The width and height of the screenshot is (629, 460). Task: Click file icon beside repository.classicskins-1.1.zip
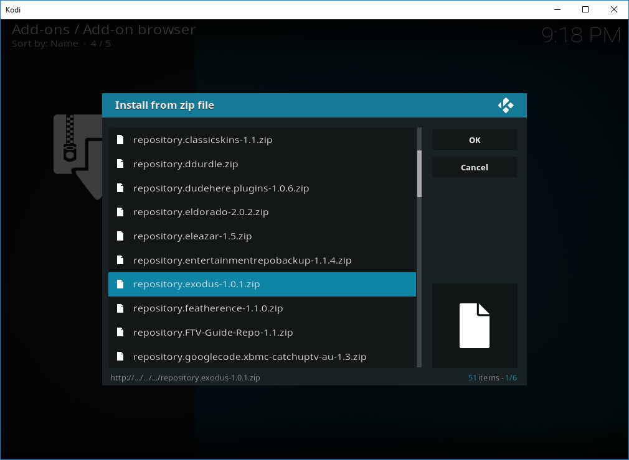click(x=120, y=139)
